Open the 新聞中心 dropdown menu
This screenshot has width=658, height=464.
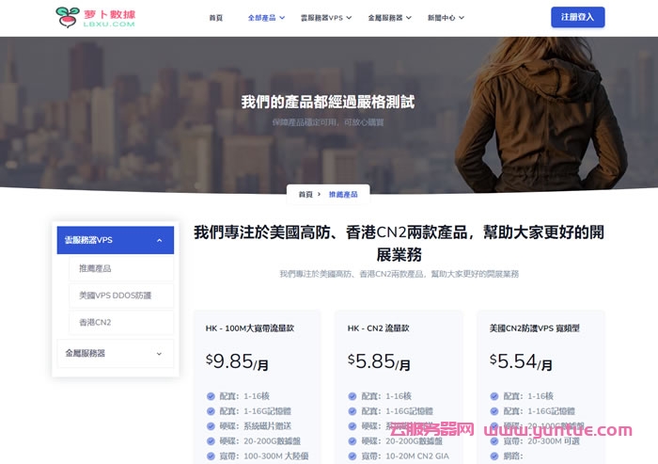click(446, 18)
